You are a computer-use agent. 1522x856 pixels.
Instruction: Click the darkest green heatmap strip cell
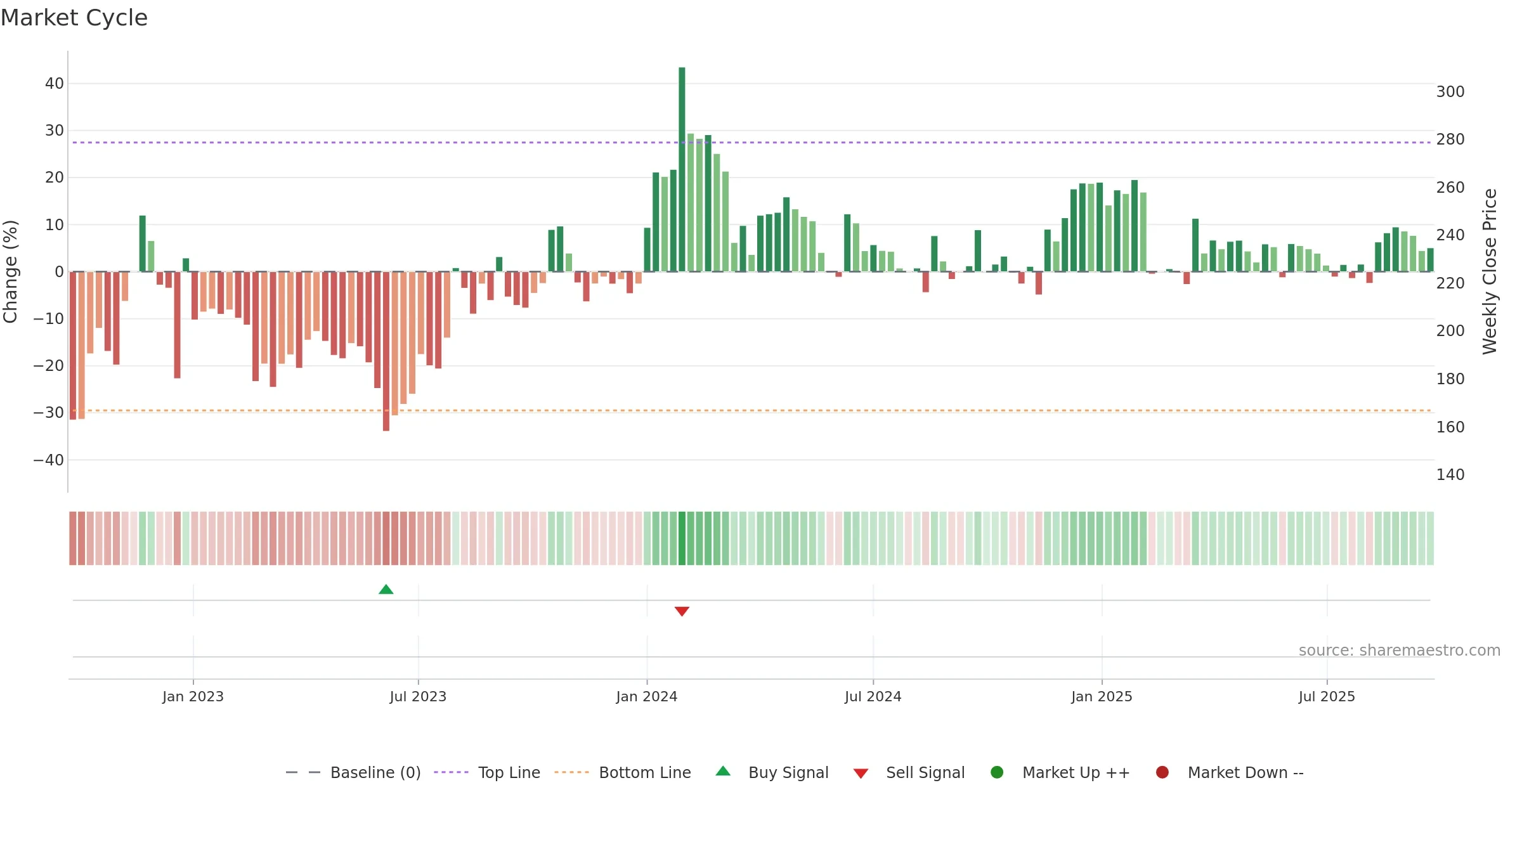682,538
